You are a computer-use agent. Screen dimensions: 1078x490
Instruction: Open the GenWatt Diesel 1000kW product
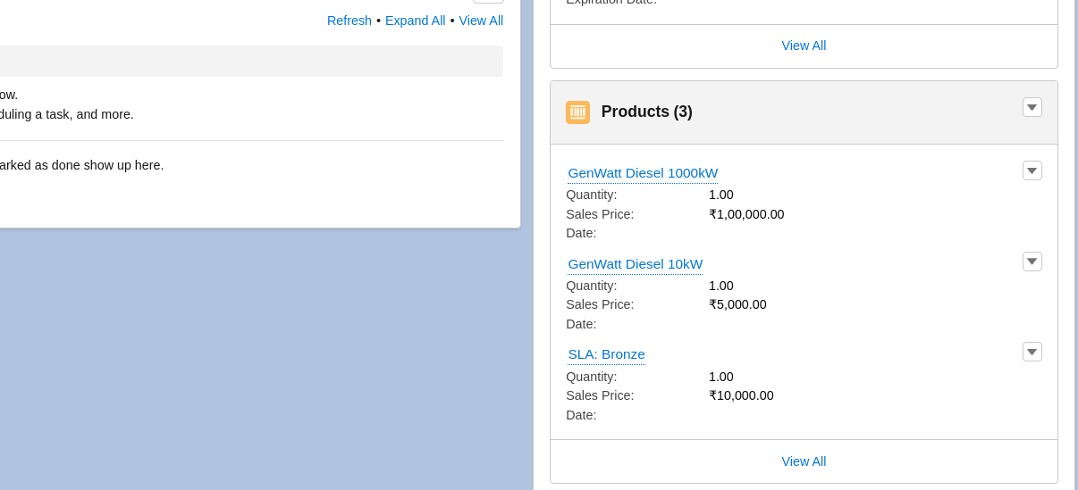click(643, 173)
